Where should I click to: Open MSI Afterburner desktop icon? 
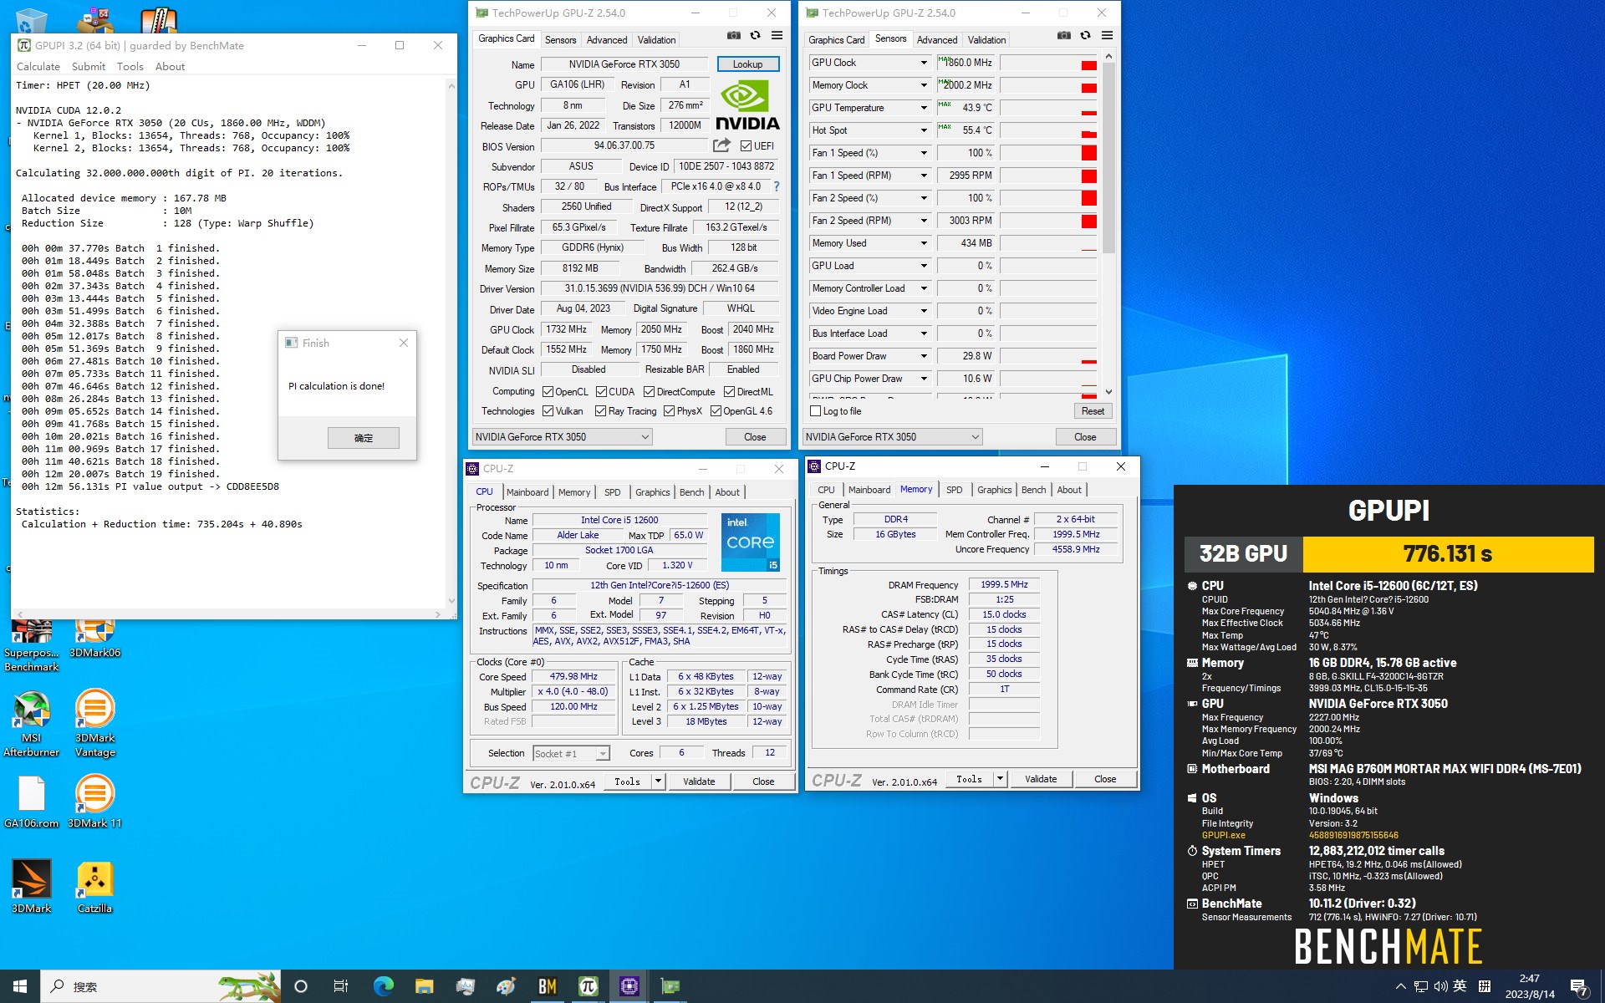[x=31, y=724]
